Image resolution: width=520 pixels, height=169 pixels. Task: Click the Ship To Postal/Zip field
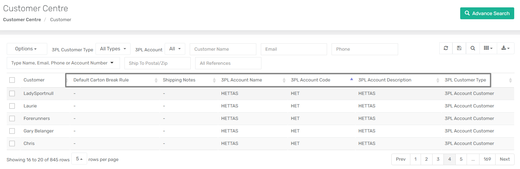(x=158, y=63)
